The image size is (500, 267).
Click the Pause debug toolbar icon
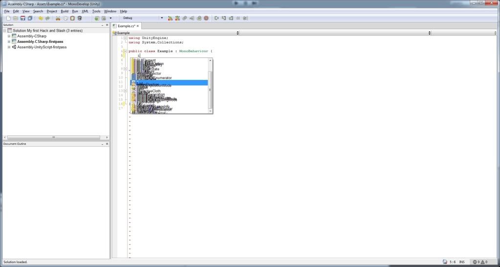238,18
